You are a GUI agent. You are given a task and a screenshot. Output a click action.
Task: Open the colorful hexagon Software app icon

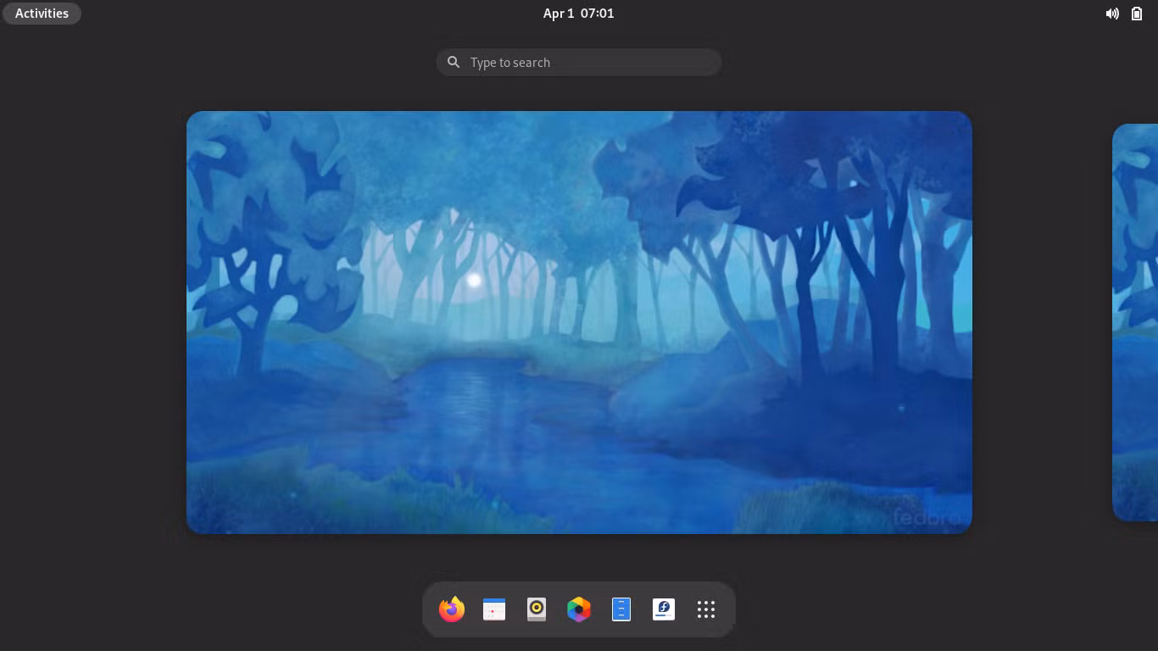tap(579, 609)
